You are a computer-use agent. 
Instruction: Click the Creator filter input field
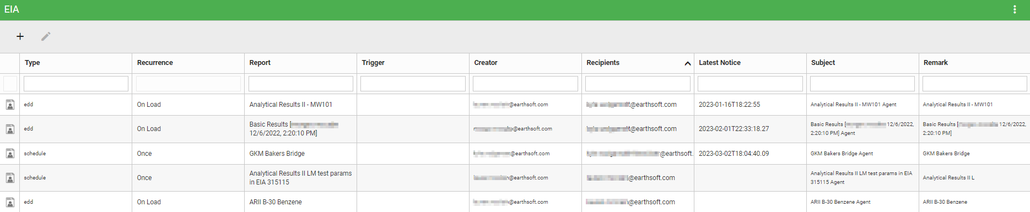(x=525, y=84)
